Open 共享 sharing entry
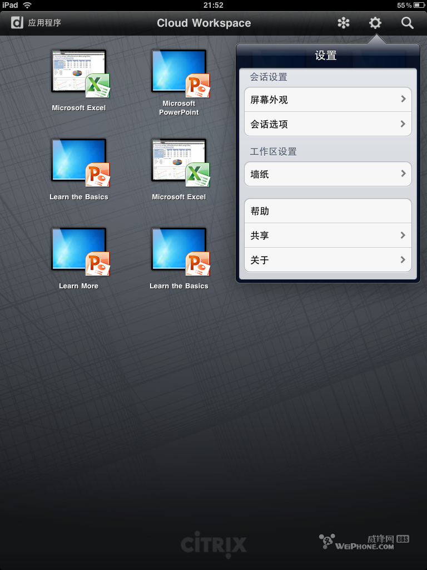This screenshot has width=427, height=570. (328, 235)
